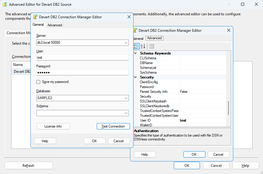The width and height of the screenshot is (263, 174).
Task: Click the Advanced Editor title bar icon
Action: 5,4
